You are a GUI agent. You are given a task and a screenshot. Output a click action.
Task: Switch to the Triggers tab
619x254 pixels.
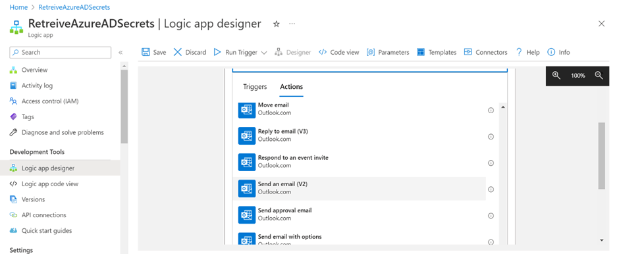coord(255,87)
